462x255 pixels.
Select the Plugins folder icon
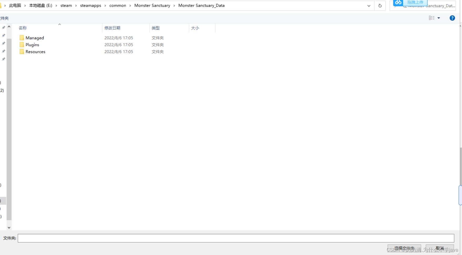(22, 45)
